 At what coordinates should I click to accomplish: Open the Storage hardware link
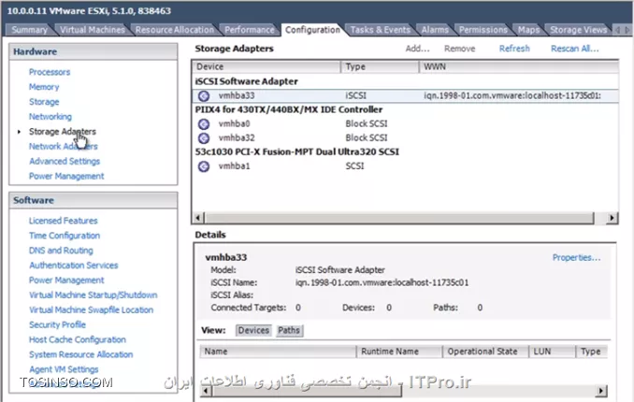(x=44, y=102)
